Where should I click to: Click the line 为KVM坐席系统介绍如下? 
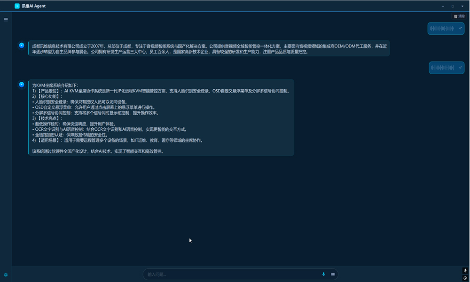coord(55,86)
